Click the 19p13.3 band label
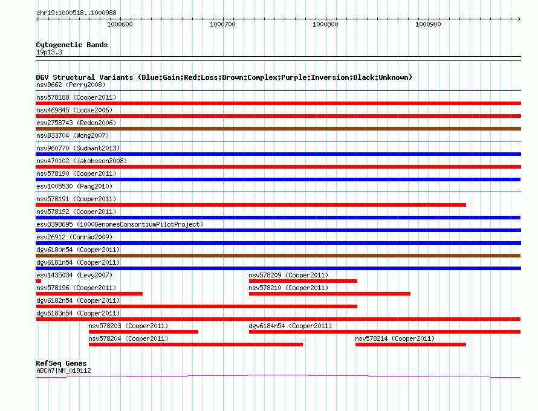Image resolution: width=538 pixels, height=411 pixels. click(49, 52)
